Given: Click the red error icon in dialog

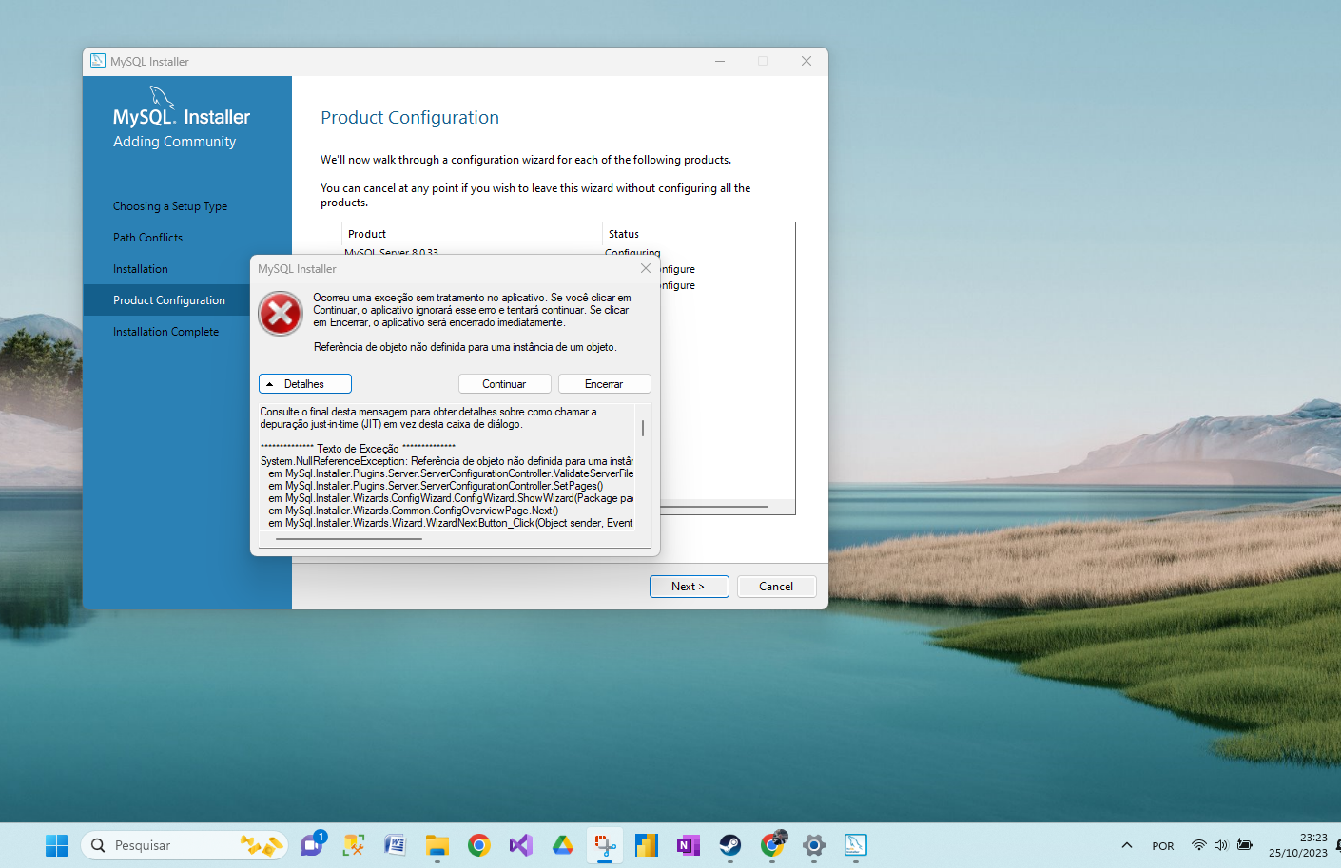Looking at the screenshot, I should pos(281,314).
